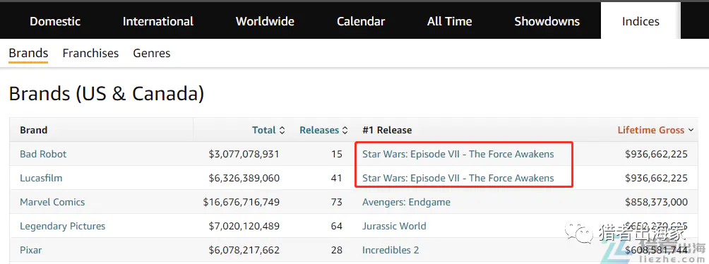The image size is (709, 264).
Task: Open the Bad Robot brand link
Action: pos(43,154)
